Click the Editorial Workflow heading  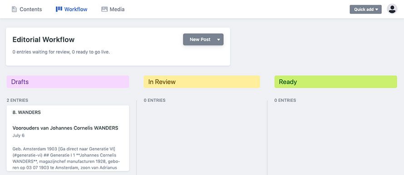[x=44, y=39]
